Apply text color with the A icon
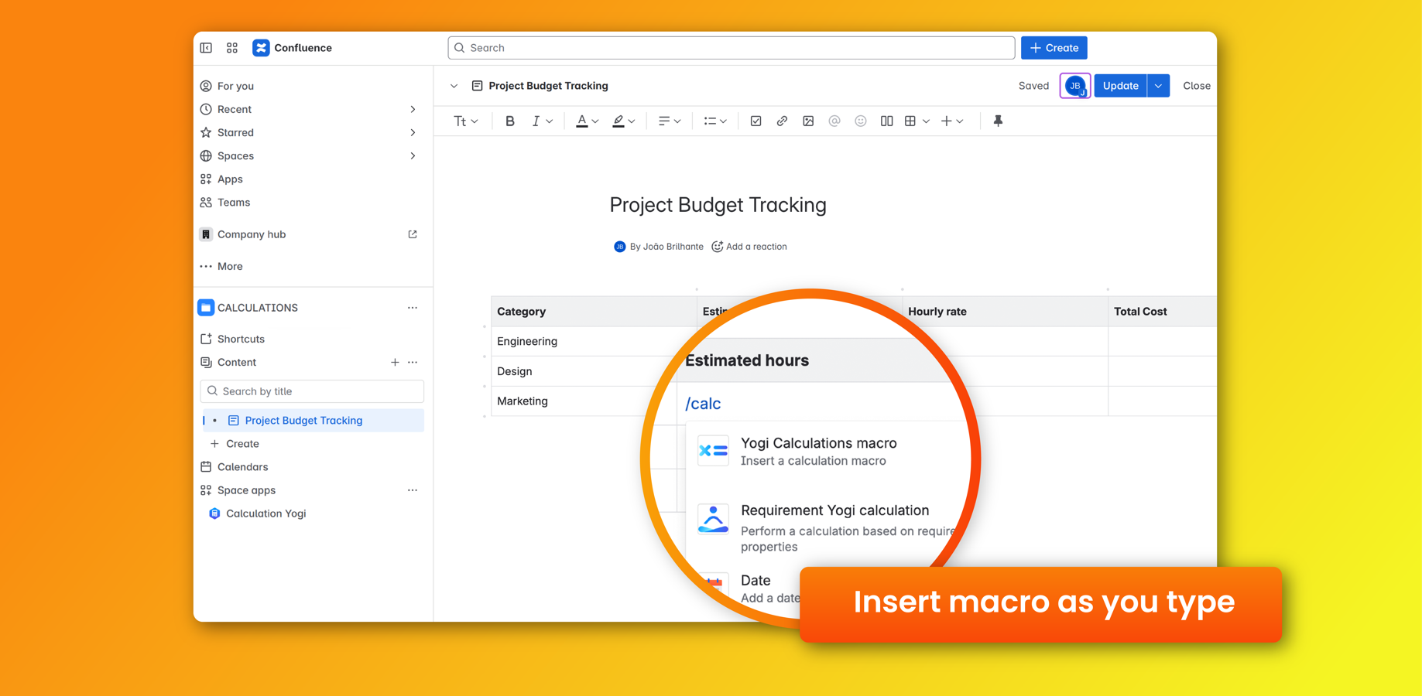 (581, 121)
